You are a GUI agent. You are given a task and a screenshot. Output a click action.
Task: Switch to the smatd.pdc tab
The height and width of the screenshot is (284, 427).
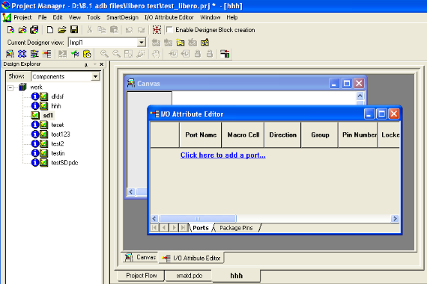190,276
